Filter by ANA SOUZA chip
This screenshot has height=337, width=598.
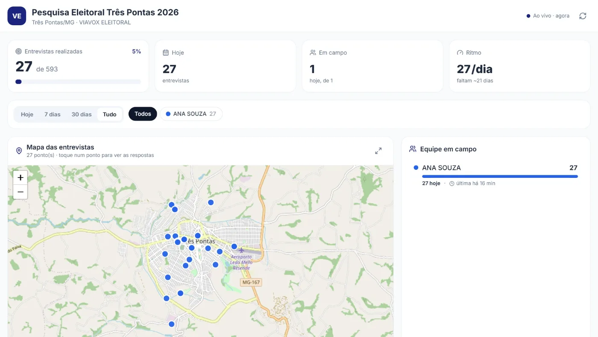click(x=191, y=114)
